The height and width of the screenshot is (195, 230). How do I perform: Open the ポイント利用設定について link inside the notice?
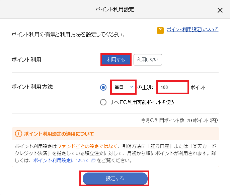(x=61, y=160)
